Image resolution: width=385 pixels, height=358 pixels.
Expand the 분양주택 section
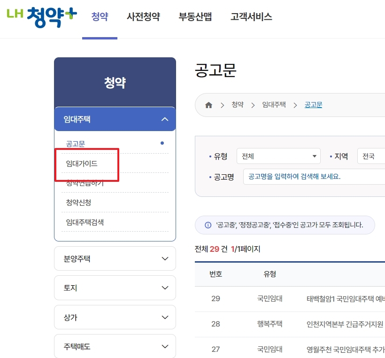(x=115, y=258)
